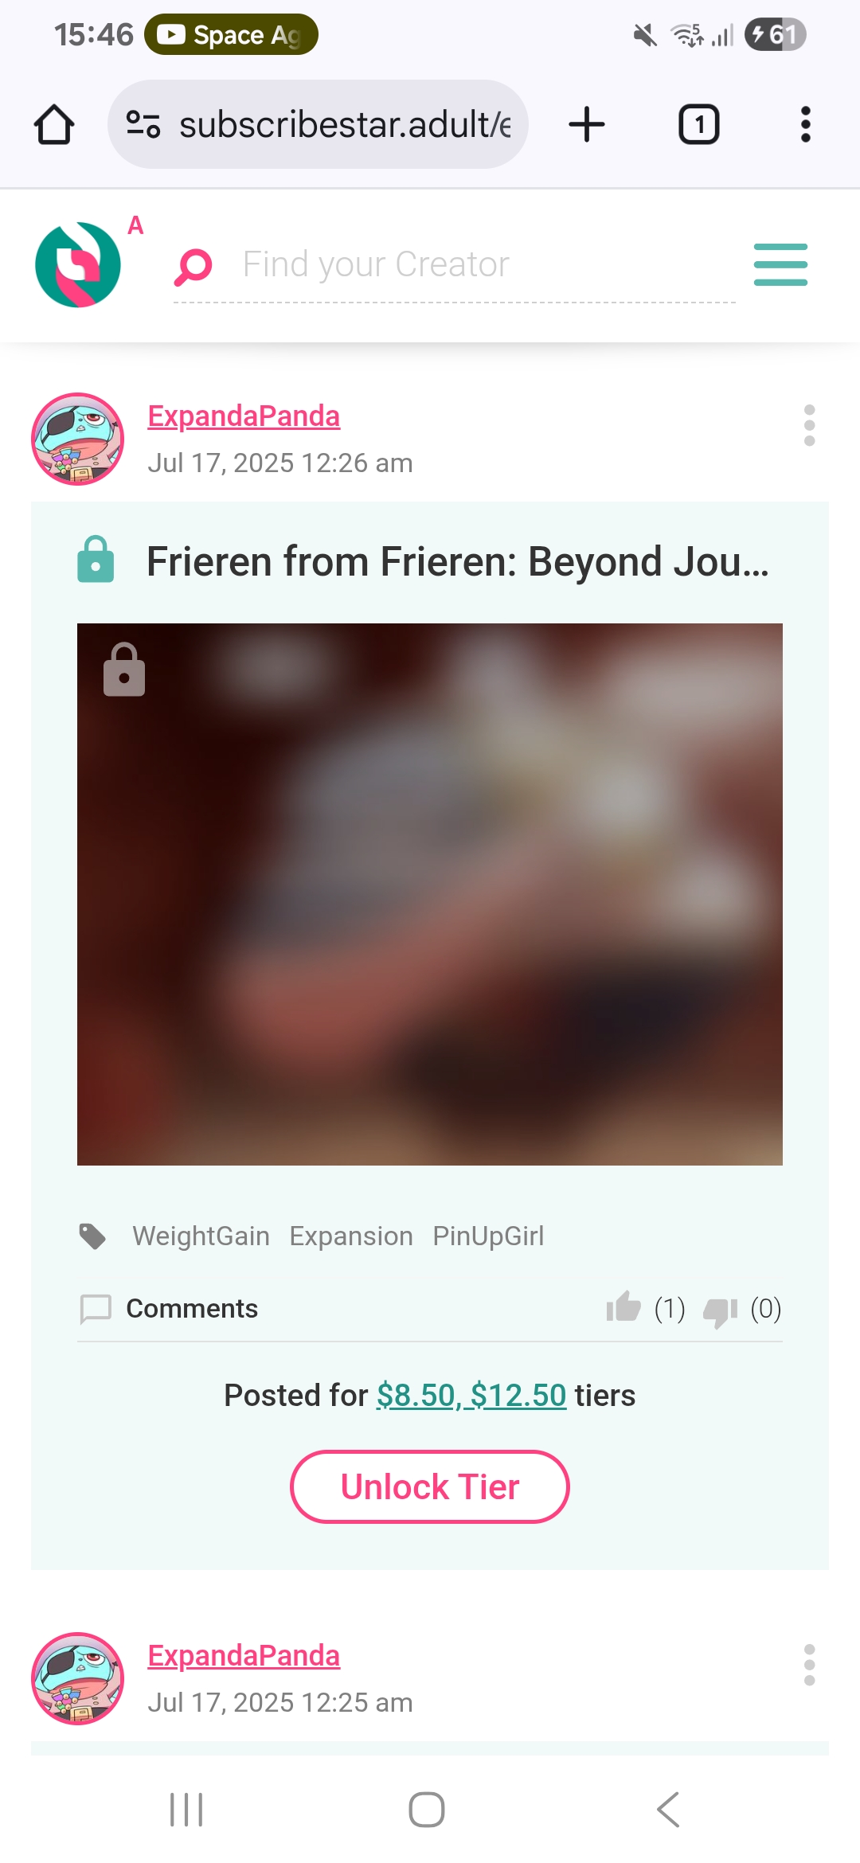Select the WeightGain tag

coord(201,1236)
